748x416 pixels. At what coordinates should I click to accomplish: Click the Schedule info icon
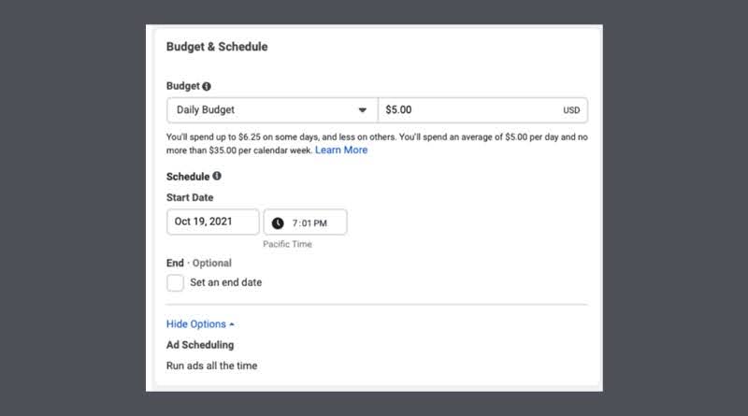pos(217,176)
